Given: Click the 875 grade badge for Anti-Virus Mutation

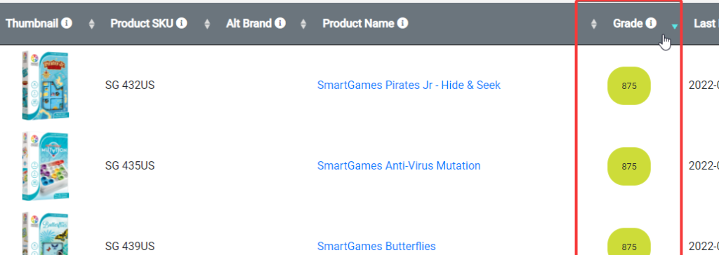Looking at the screenshot, I should coord(629,167).
